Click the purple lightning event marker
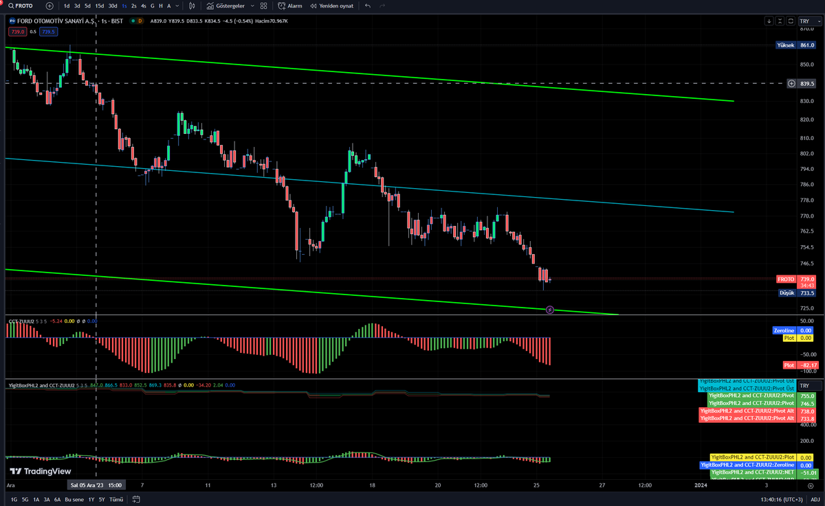The height and width of the screenshot is (506, 825). (550, 310)
